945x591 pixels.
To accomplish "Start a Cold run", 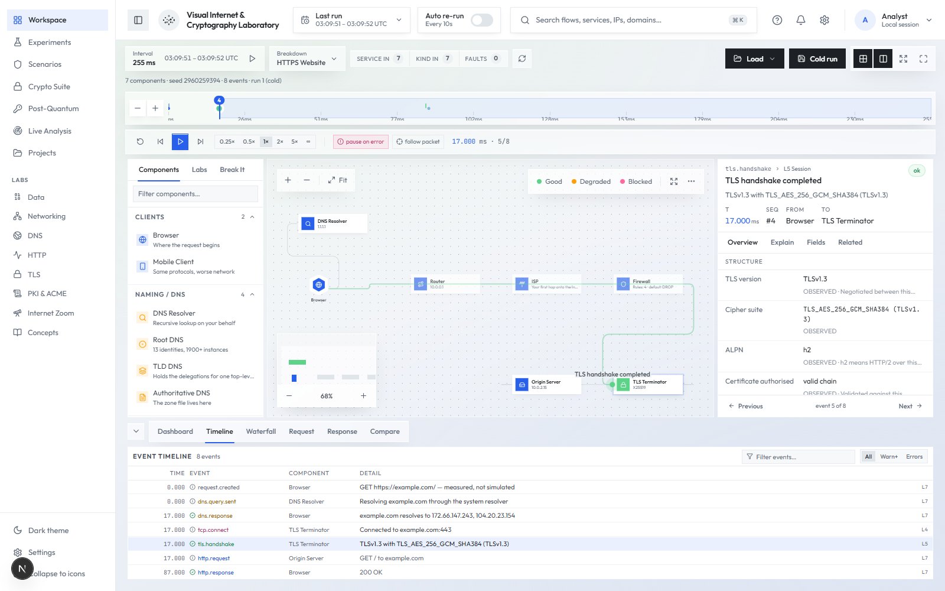I will point(817,59).
